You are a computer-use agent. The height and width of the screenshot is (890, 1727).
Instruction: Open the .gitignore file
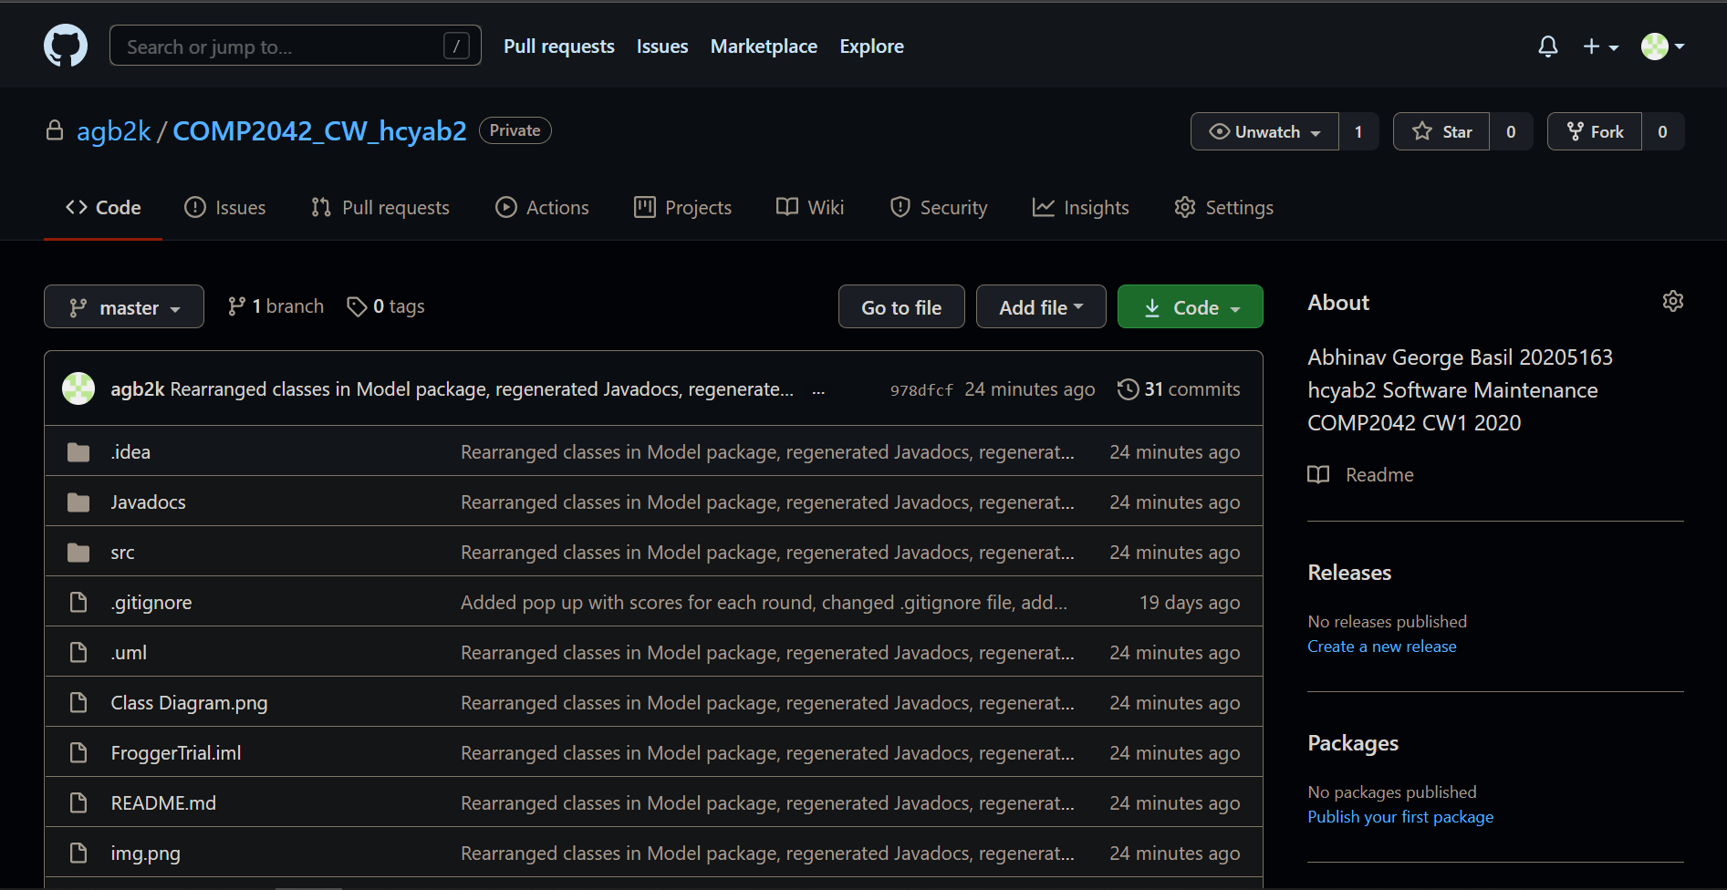coord(151,603)
